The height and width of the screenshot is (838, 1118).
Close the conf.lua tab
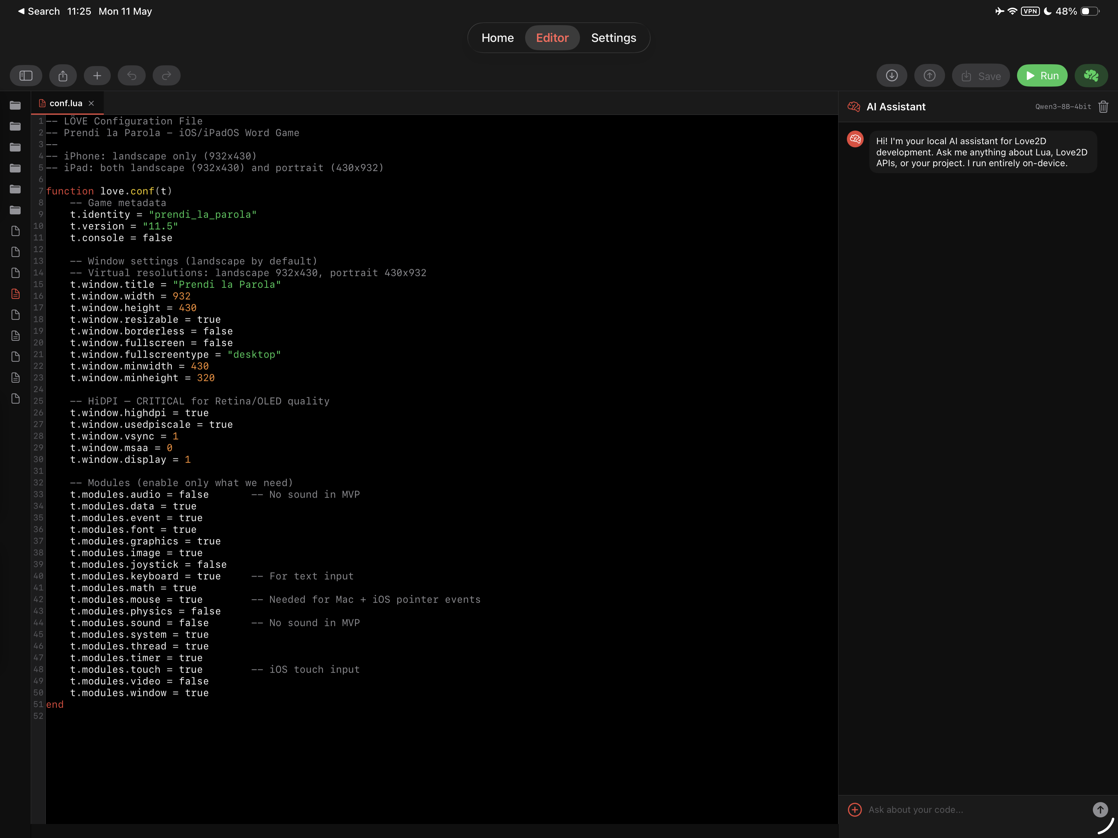pyautogui.click(x=92, y=103)
